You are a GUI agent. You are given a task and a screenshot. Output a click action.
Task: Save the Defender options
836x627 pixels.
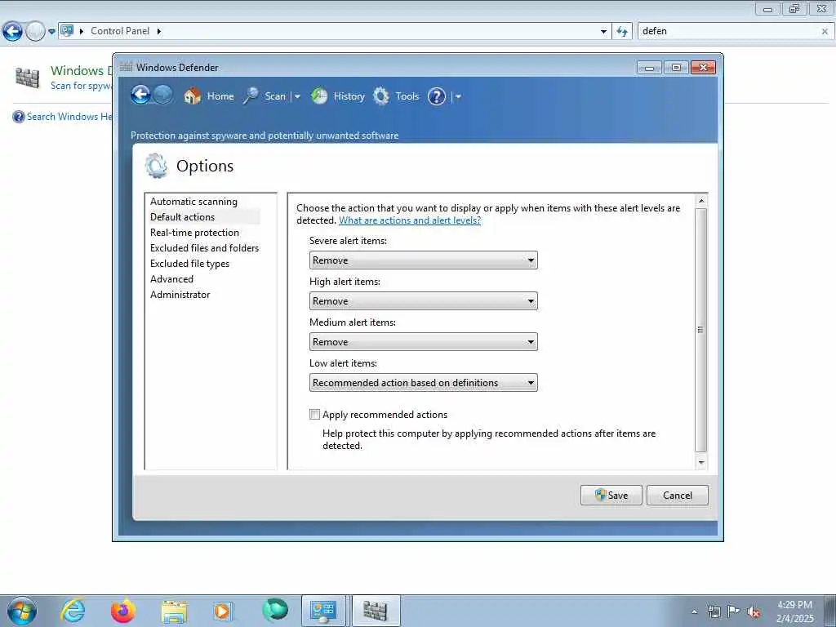point(611,496)
